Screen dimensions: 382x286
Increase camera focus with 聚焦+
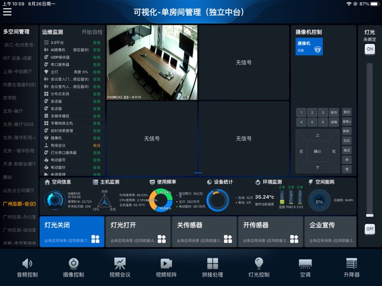tap(347, 122)
